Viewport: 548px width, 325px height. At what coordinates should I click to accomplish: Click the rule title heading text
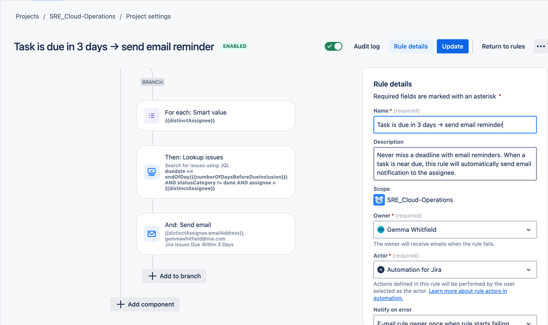[114, 47]
